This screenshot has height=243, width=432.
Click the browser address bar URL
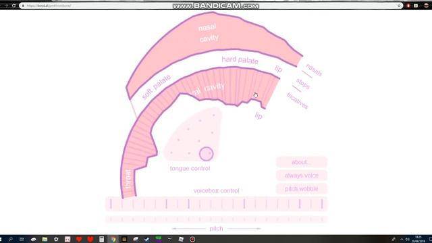[x=49, y=5]
